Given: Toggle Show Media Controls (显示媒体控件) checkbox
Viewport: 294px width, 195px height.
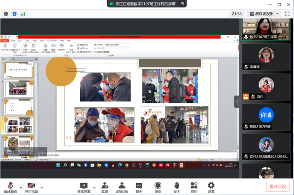Looking at the screenshot, I should [x=78, y=52].
